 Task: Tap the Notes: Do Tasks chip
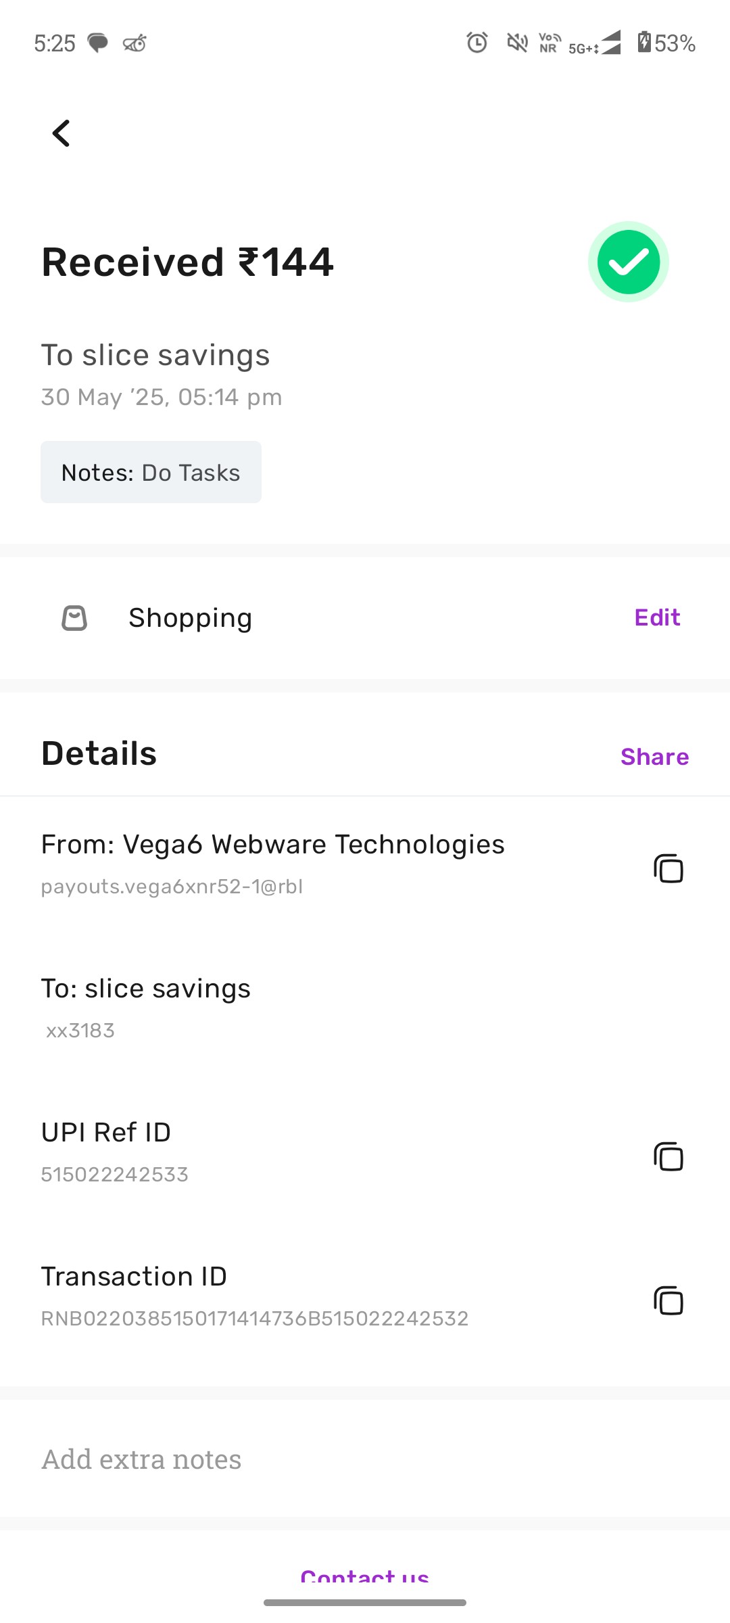coord(151,472)
